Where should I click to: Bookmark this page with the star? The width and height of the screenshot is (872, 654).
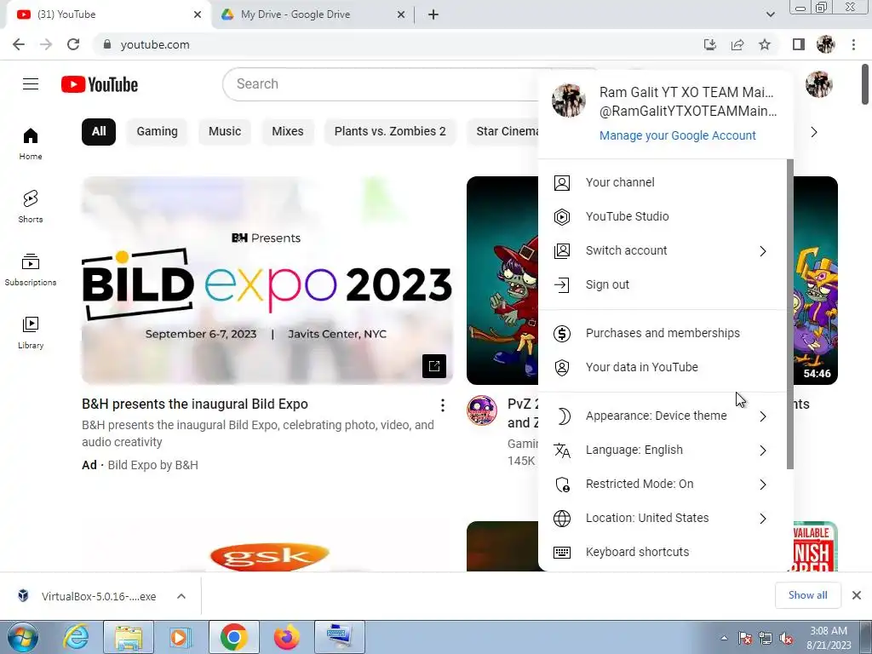(765, 44)
